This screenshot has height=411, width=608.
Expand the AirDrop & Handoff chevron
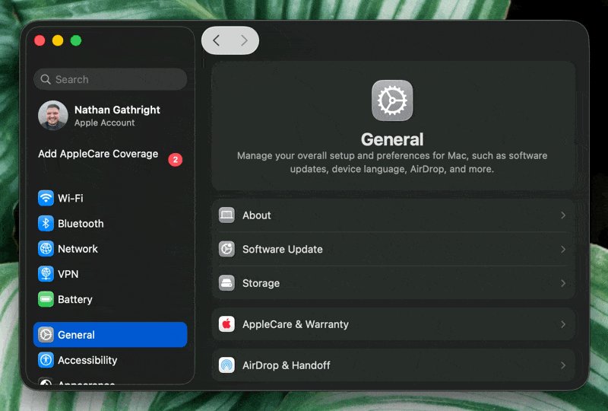click(x=563, y=365)
